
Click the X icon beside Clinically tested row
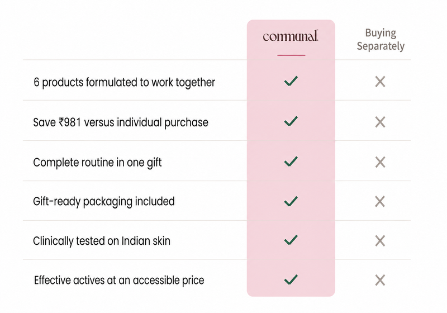381,241
